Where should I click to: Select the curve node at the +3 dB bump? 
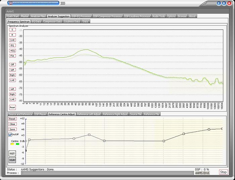coord(89,135)
